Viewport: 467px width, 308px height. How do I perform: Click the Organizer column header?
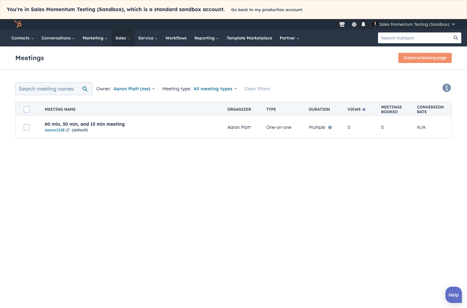[239, 109]
